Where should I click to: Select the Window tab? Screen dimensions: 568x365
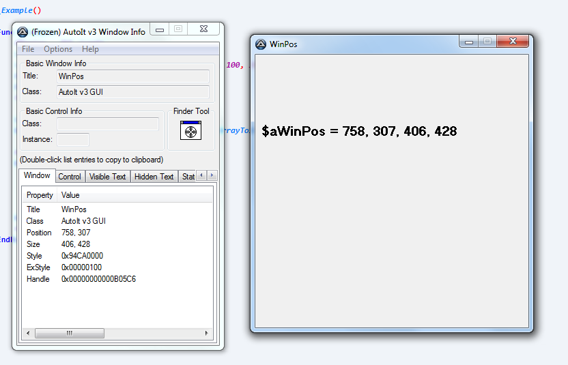pos(37,175)
